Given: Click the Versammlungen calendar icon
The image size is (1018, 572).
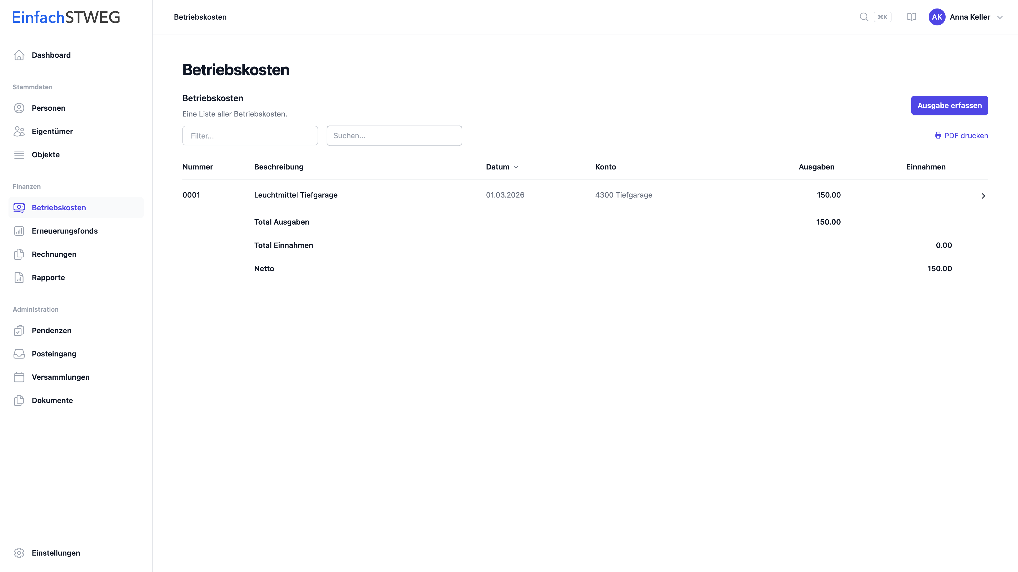Looking at the screenshot, I should [x=19, y=377].
